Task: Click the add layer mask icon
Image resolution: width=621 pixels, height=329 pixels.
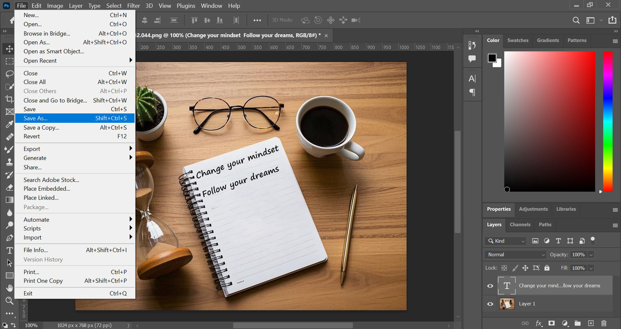Action: (x=552, y=323)
